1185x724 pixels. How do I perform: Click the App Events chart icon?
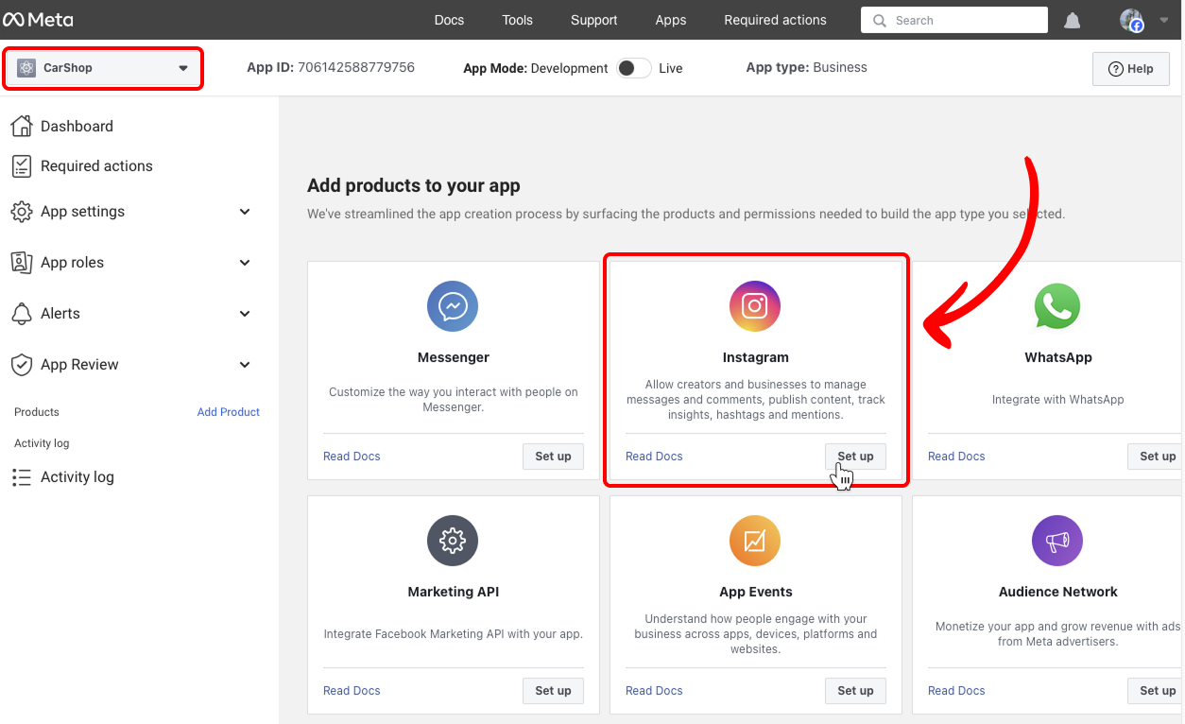pyautogui.click(x=755, y=541)
